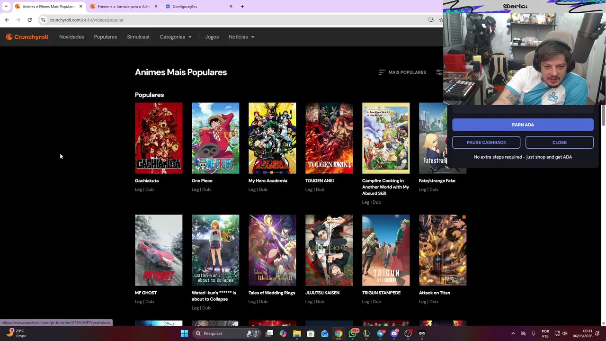Open the One Piece poster
The height and width of the screenshot is (341, 606).
point(215,138)
